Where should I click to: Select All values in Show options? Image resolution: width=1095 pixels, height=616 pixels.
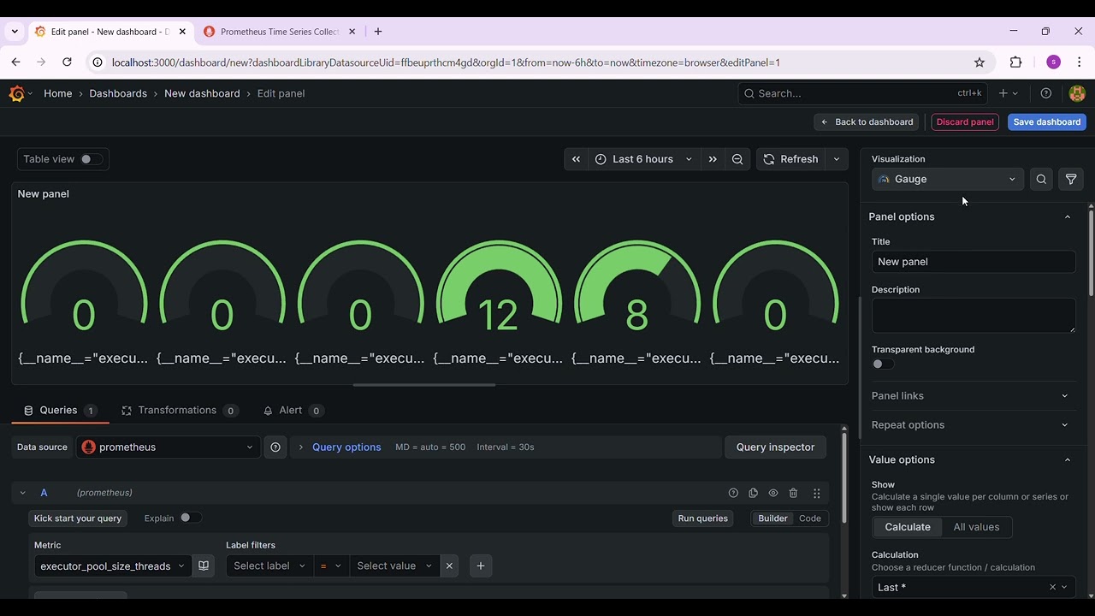(x=976, y=527)
